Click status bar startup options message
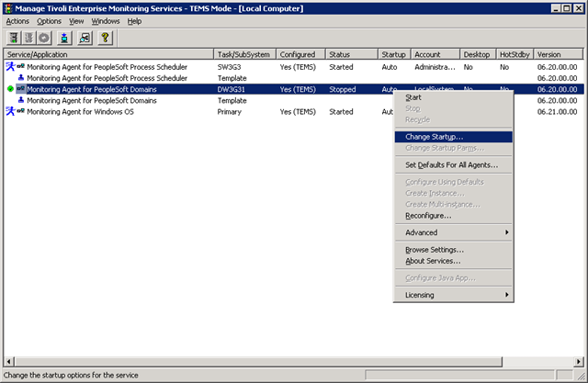This screenshot has width=588, height=383. [x=71, y=375]
